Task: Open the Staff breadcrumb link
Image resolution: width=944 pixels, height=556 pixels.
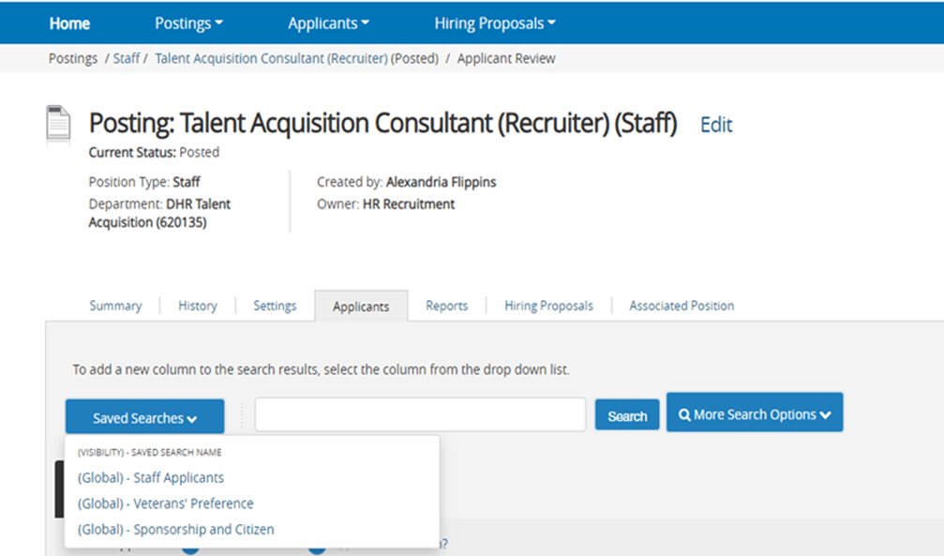Action: click(x=126, y=58)
